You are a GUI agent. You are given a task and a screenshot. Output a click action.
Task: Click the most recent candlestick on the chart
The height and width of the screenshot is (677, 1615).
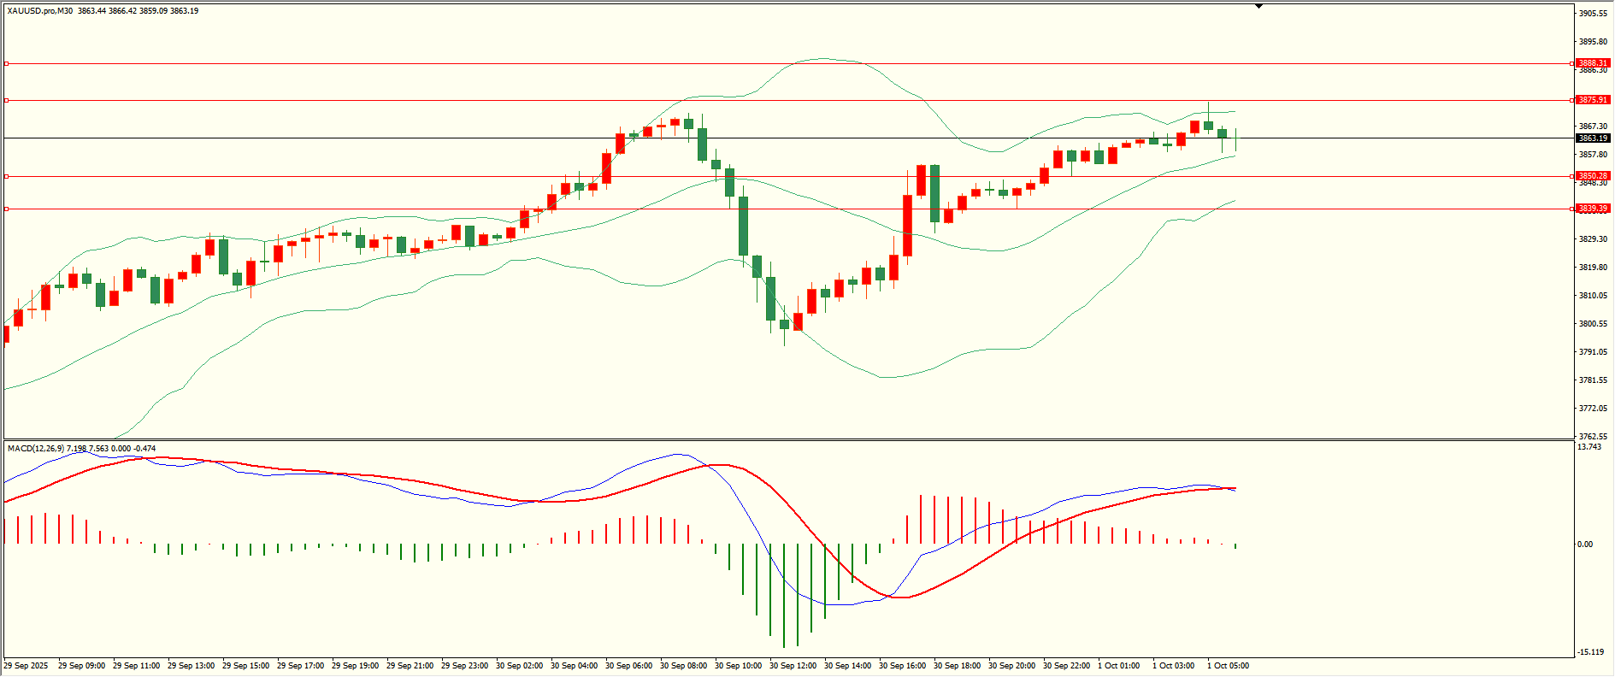point(1235,138)
